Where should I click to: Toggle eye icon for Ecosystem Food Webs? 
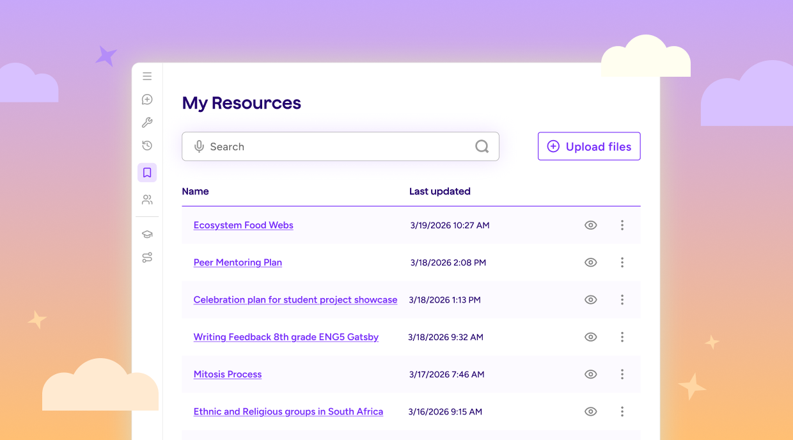pos(590,225)
